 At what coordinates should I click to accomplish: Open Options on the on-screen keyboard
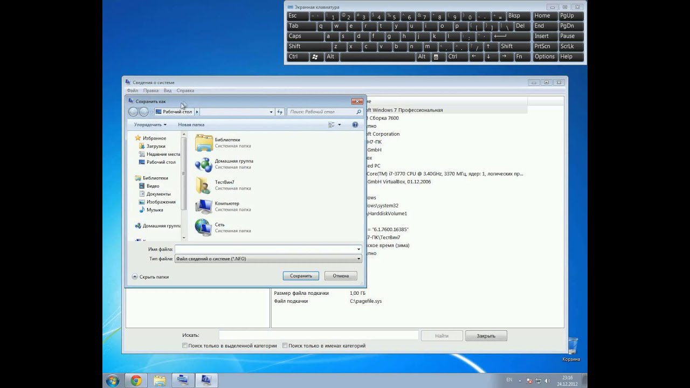544,57
